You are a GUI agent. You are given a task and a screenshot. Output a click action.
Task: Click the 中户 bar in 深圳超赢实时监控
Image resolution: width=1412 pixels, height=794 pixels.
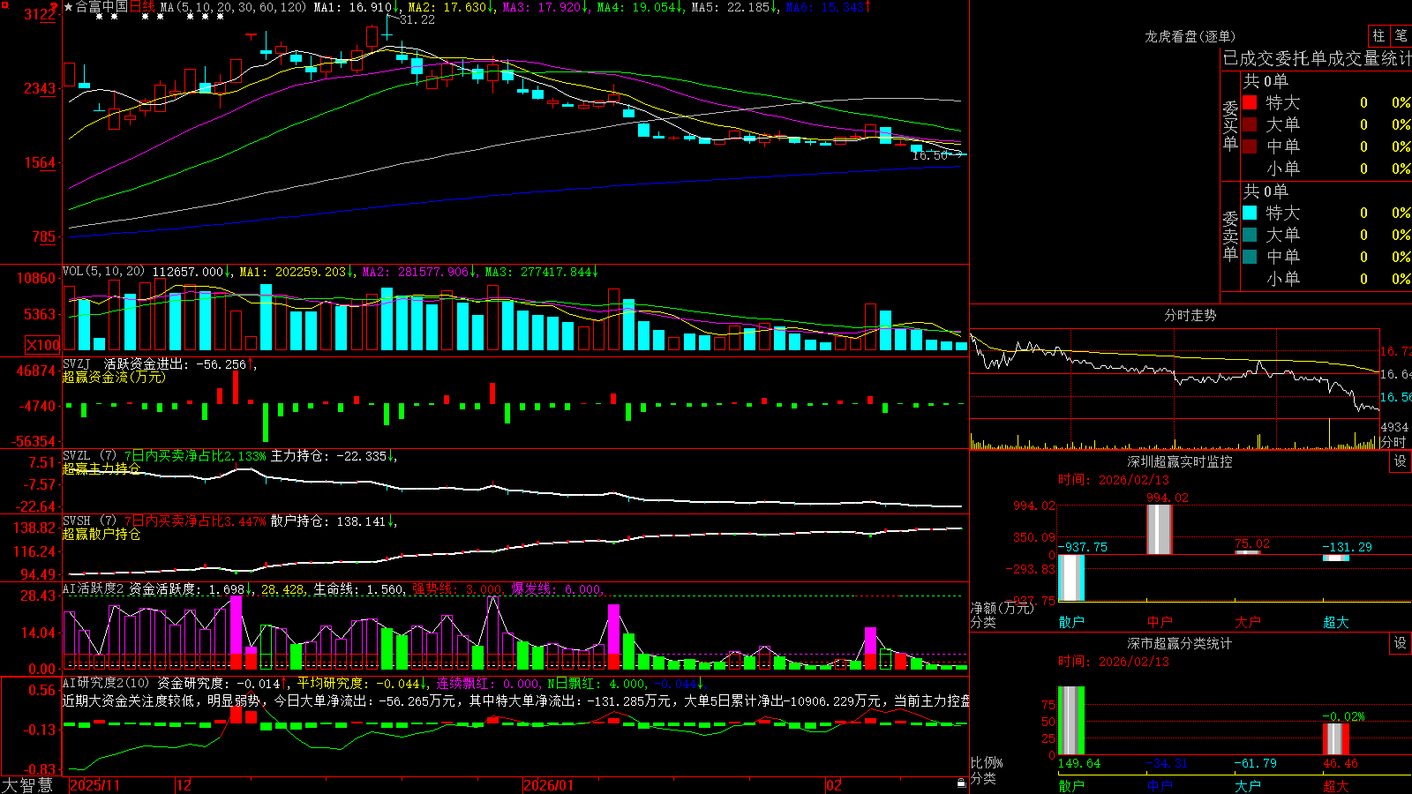point(1160,529)
